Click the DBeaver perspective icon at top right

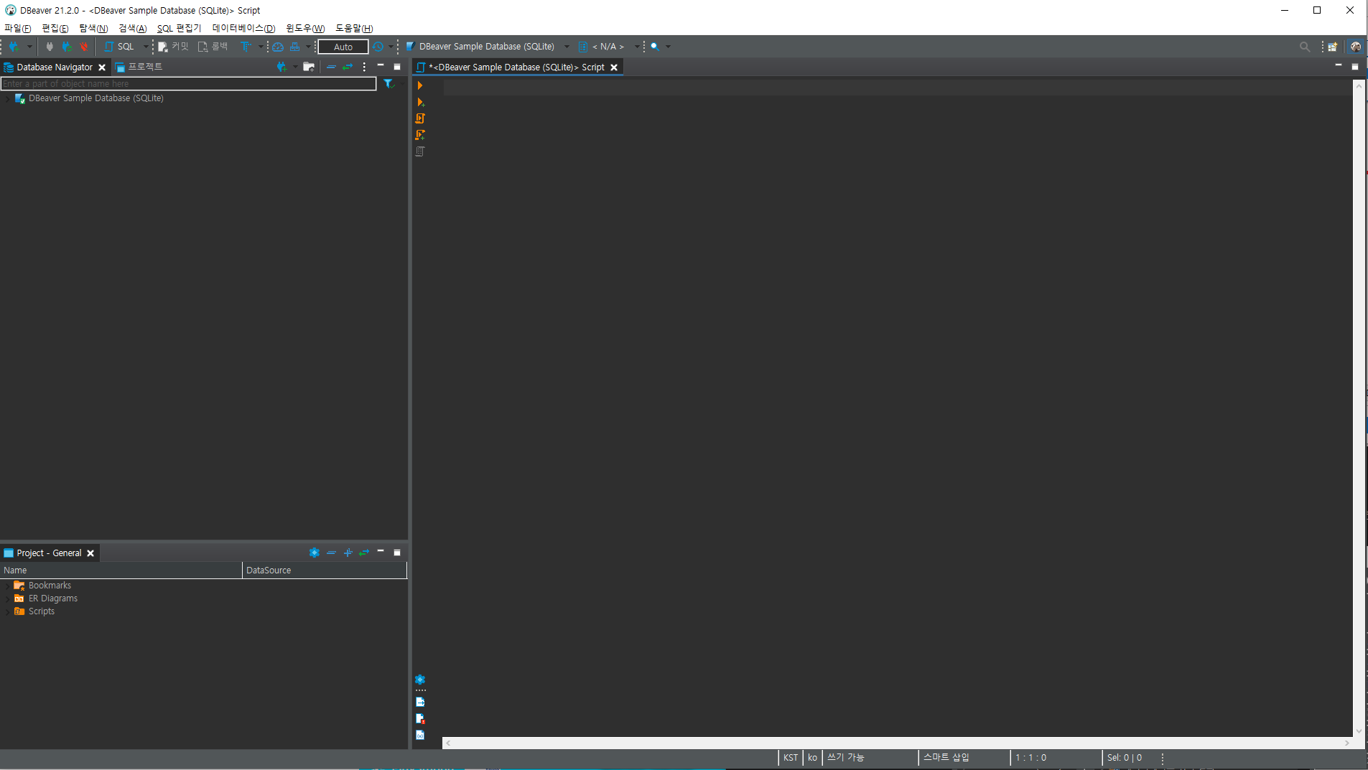[x=1355, y=47]
